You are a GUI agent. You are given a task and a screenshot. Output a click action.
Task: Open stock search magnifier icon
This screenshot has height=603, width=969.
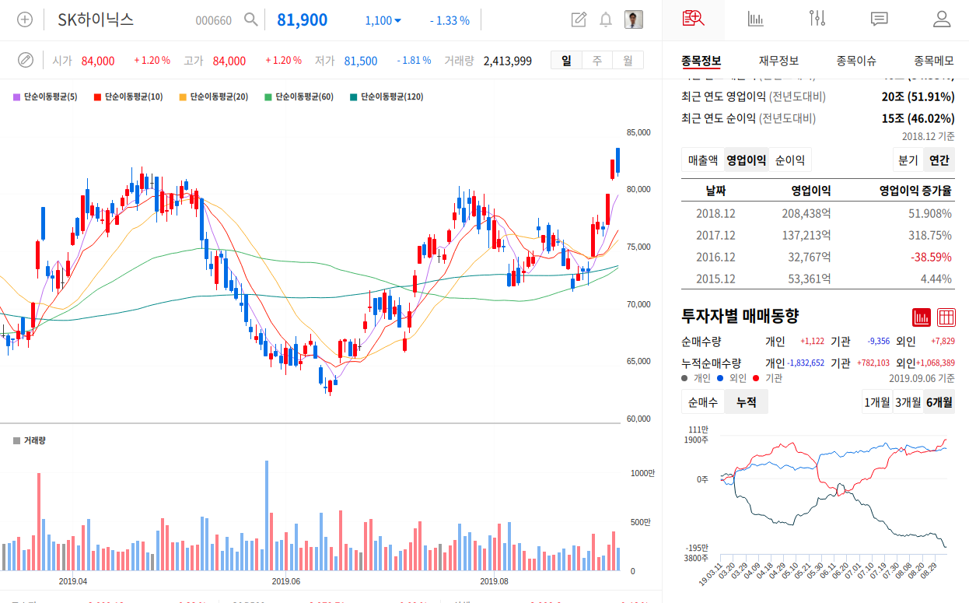point(250,20)
